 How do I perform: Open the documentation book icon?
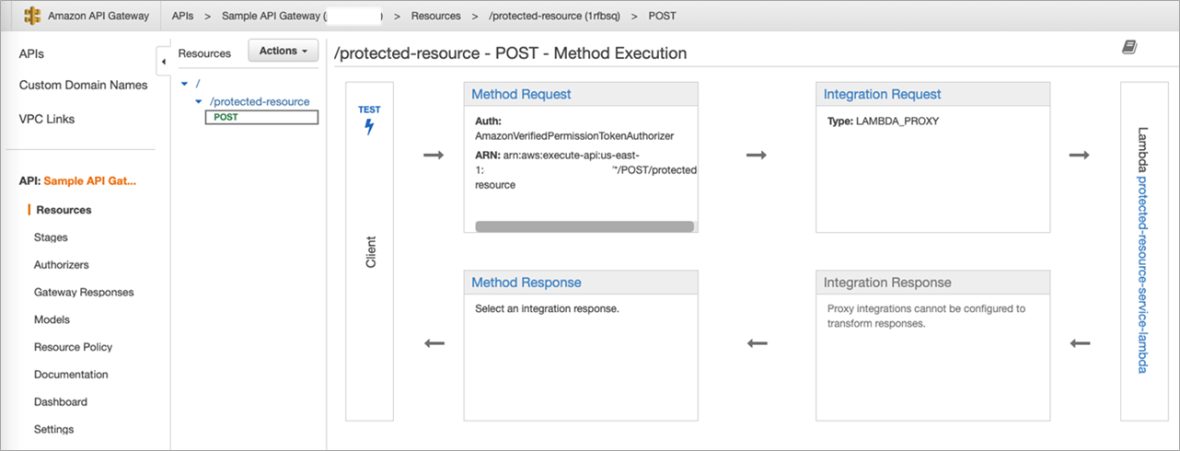point(1129,48)
